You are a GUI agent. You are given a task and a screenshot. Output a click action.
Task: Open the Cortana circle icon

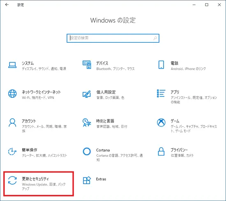point(87,151)
